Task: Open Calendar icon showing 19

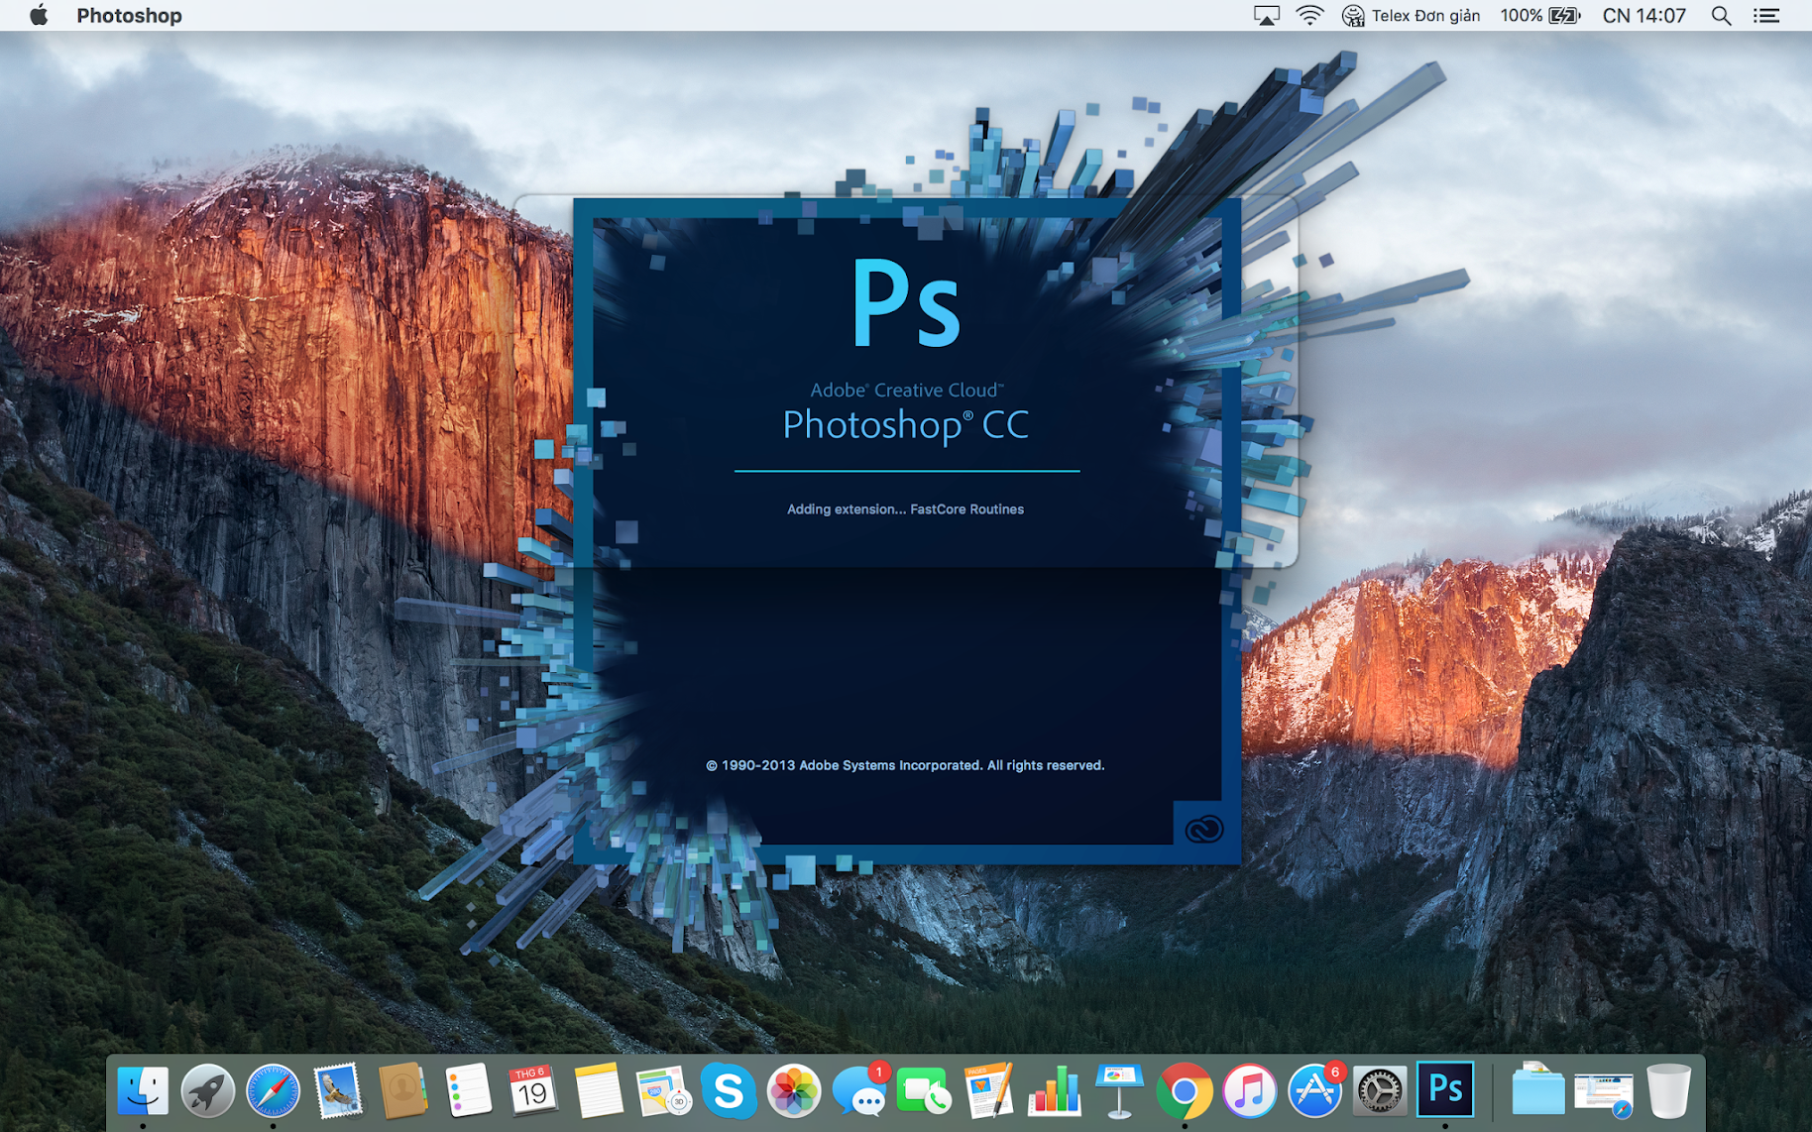Action: [533, 1090]
